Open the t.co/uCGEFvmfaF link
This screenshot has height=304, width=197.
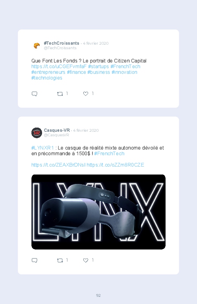(x=59, y=67)
